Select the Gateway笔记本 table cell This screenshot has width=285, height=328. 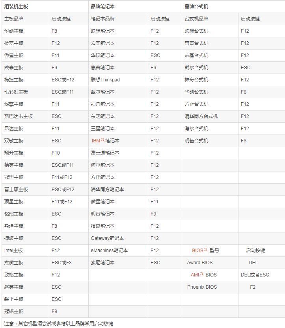point(107,238)
